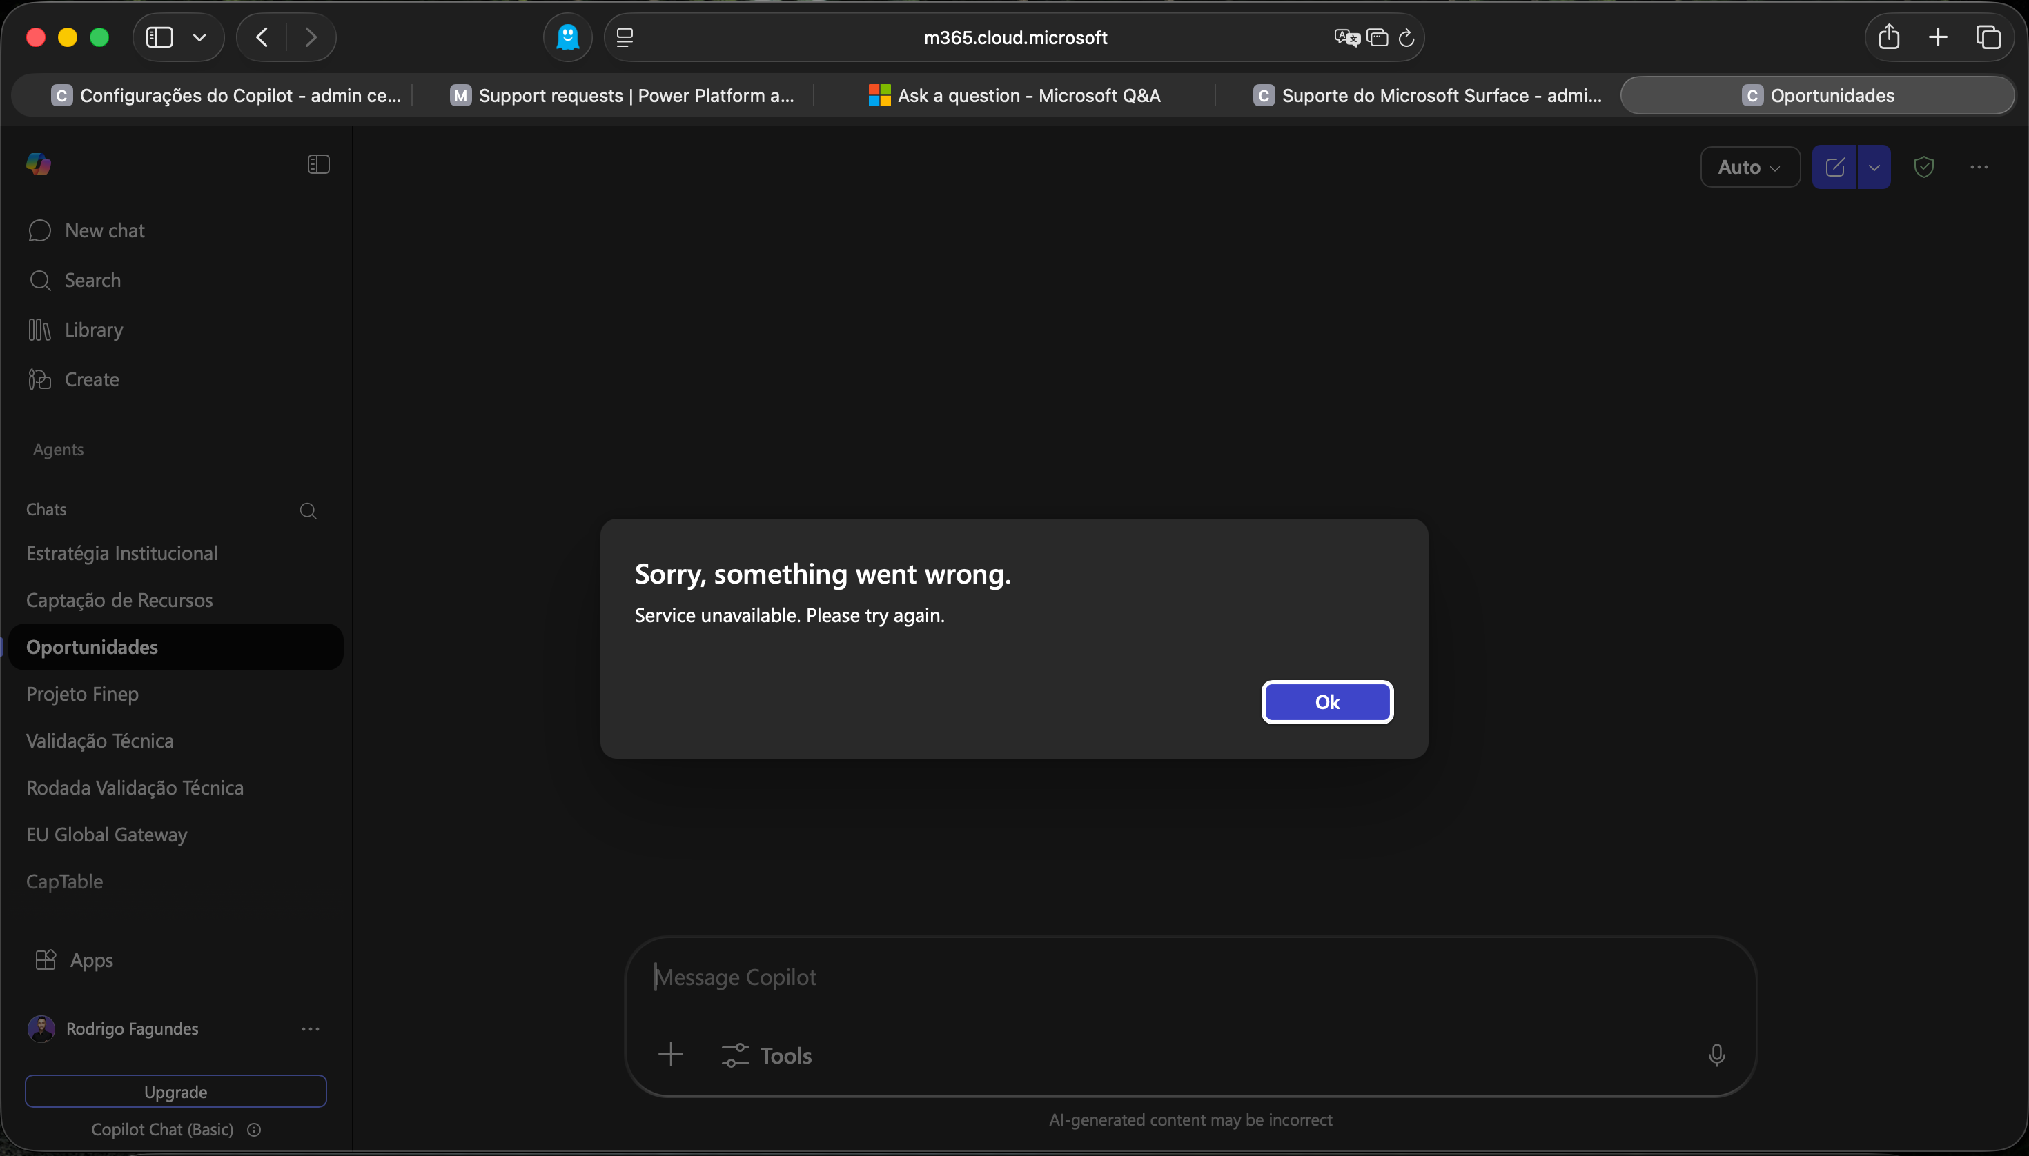
Task: Click the plus icon to attach content
Action: pos(669,1055)
